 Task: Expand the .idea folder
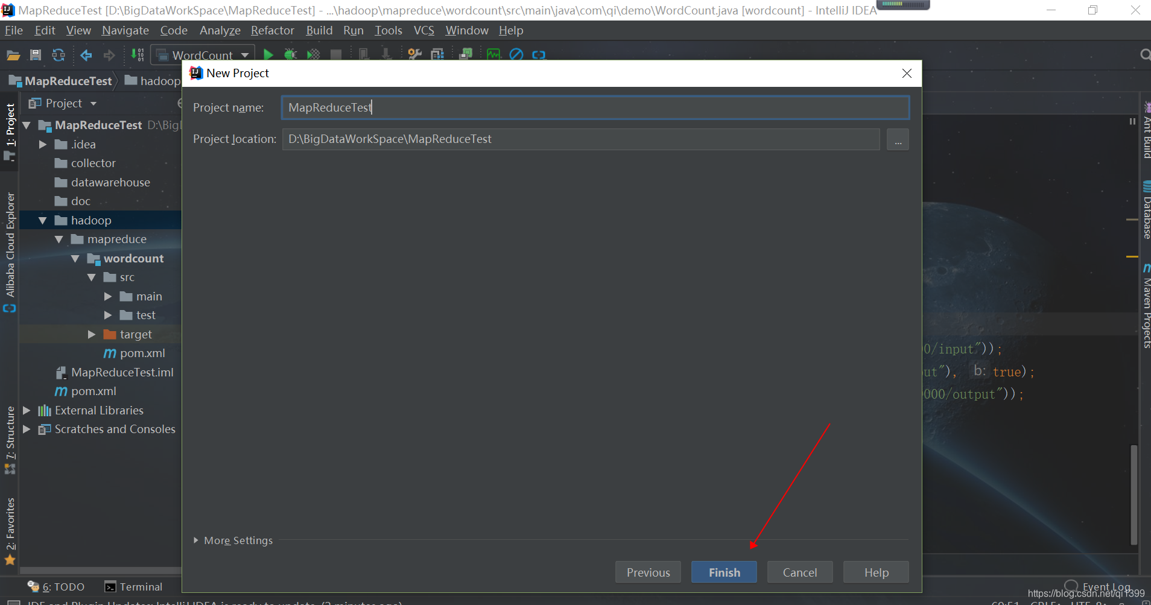pos(43,144)
